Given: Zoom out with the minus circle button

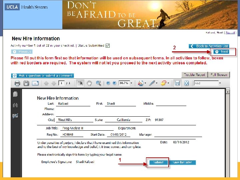Looking at the screenshot, I should [x=108, y=83].
